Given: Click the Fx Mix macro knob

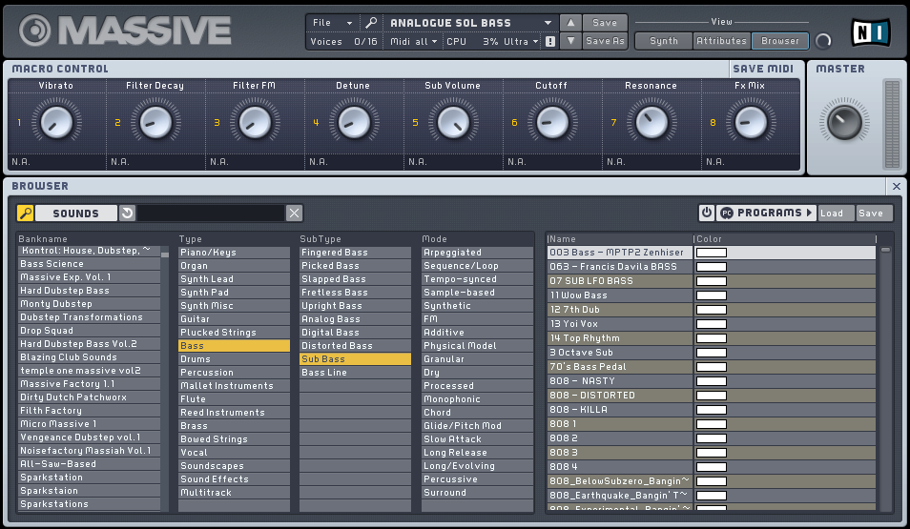Looking at the screenshot, I should coord(751,122).
